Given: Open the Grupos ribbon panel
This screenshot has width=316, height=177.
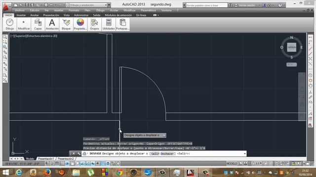Looking at the screenshot, I should pos(94,24).
